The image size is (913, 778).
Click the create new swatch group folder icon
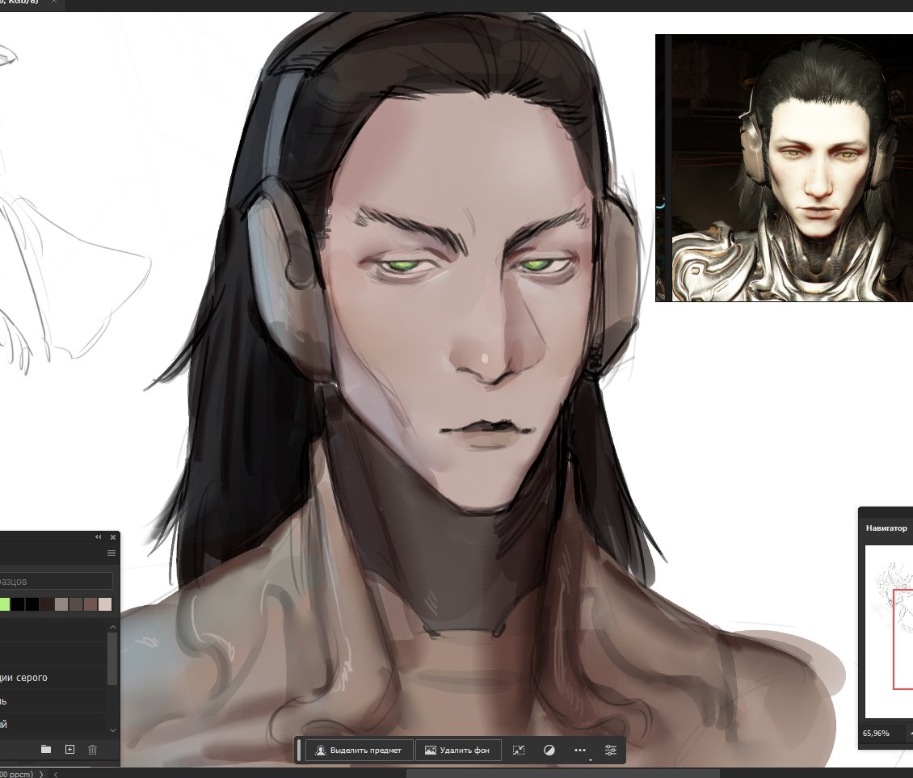click(46, 750)
